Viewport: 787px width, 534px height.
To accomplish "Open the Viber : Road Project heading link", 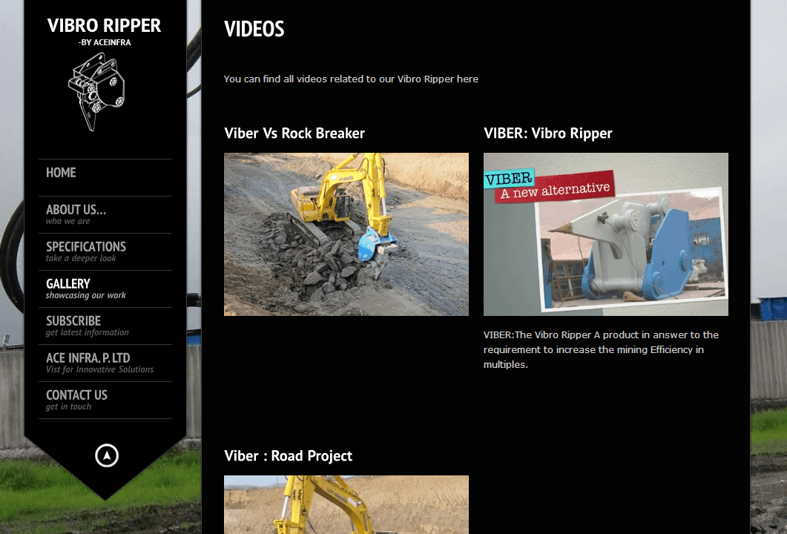I will point(289,456).
